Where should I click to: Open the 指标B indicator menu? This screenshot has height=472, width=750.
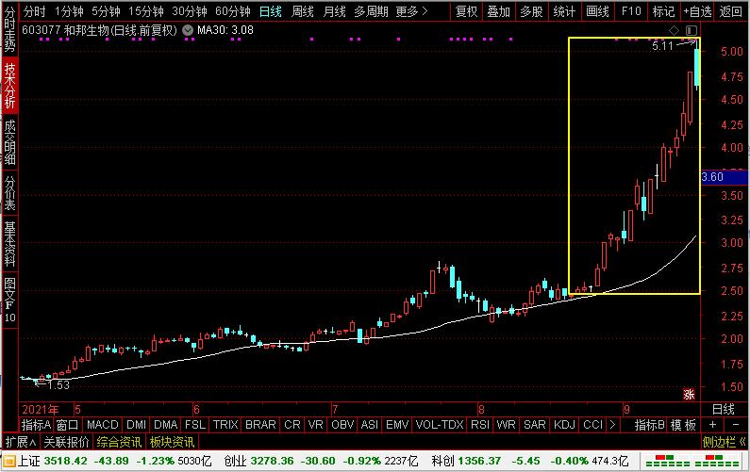point(650,425)
